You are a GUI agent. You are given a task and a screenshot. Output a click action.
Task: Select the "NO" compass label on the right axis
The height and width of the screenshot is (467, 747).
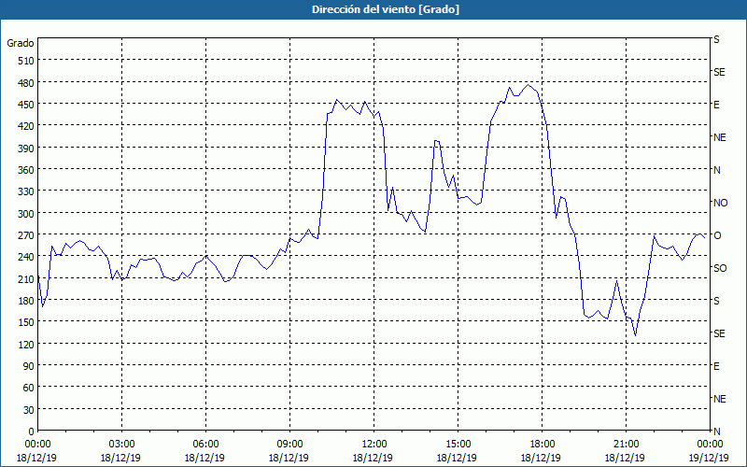(x=721, y=203)
